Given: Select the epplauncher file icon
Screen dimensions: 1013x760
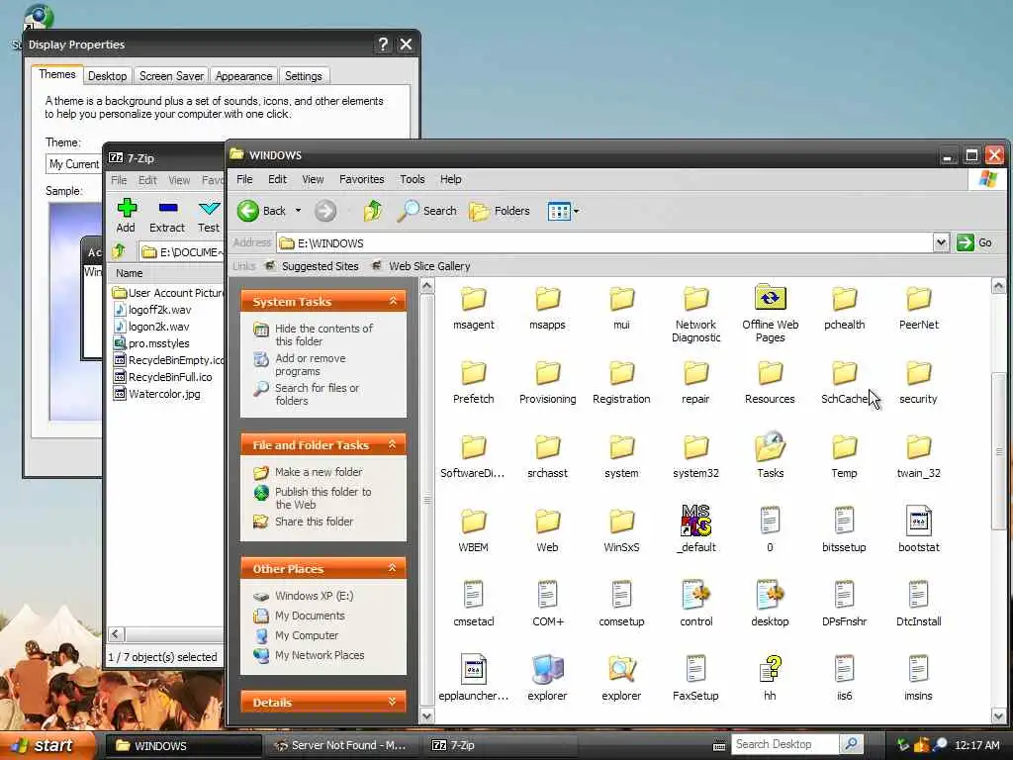Looking at the screenshot, I should click(473, 670).
